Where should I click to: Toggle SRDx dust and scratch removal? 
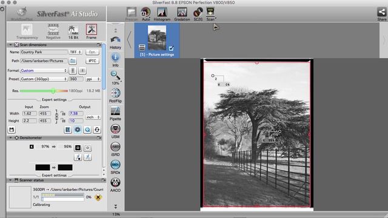[x=115, y=167]
